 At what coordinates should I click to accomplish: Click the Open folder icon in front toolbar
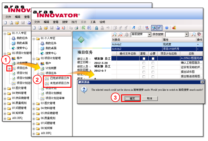point(46,28)
